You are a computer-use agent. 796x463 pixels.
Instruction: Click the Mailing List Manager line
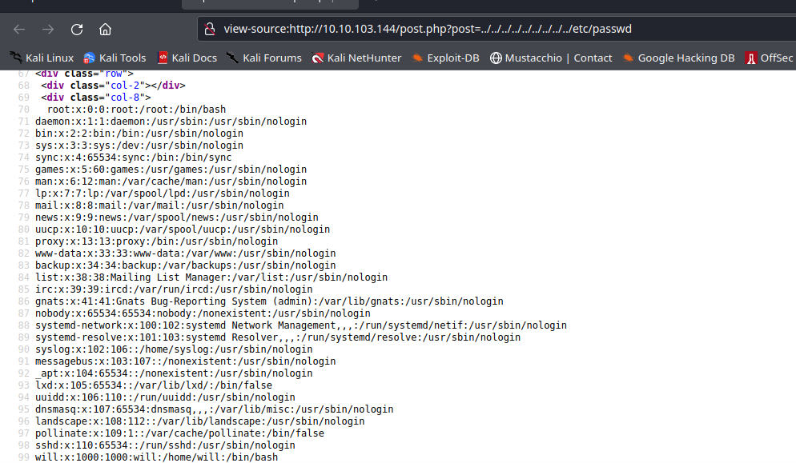(x=211, y=277)
